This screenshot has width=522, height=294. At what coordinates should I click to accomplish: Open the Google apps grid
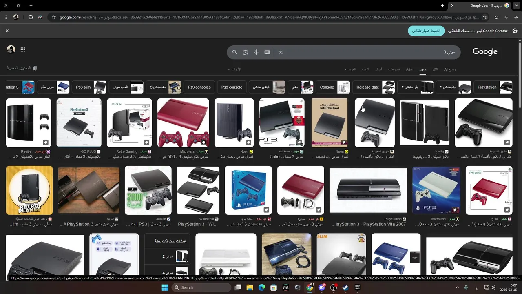pos(23,49)
